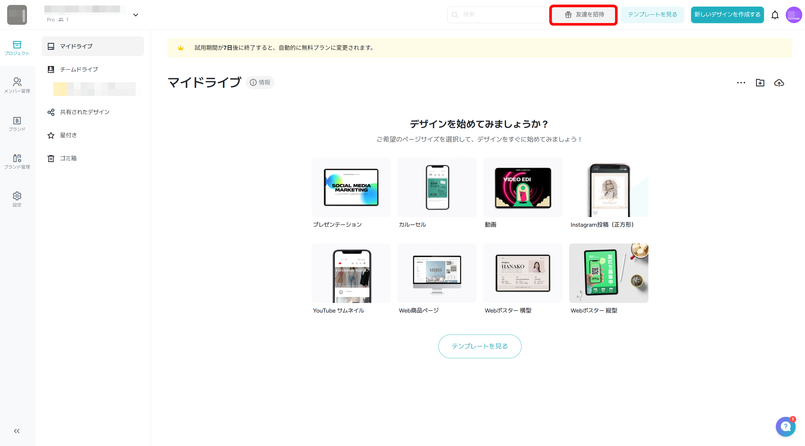This screenshot has height=446, width=805.
Task: Expand the workspace switcher chevron
Action: pos(136,15)
